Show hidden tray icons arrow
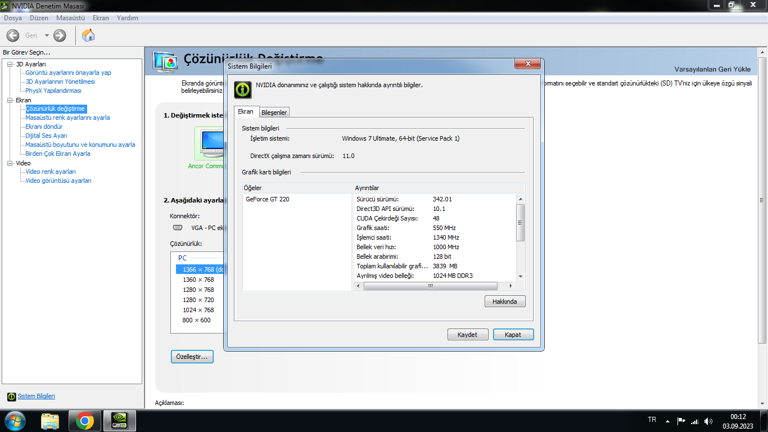The height and width of the screenshot is (432, 768). tap(667, 421)
